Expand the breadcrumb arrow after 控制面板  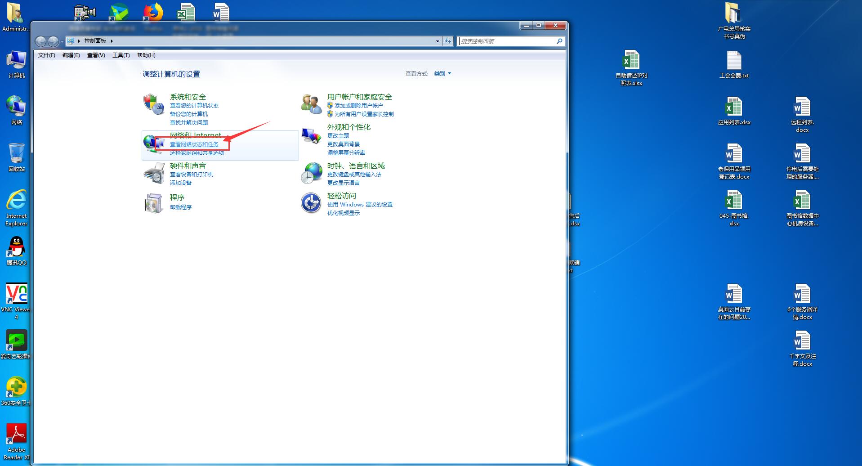[112, 41]
